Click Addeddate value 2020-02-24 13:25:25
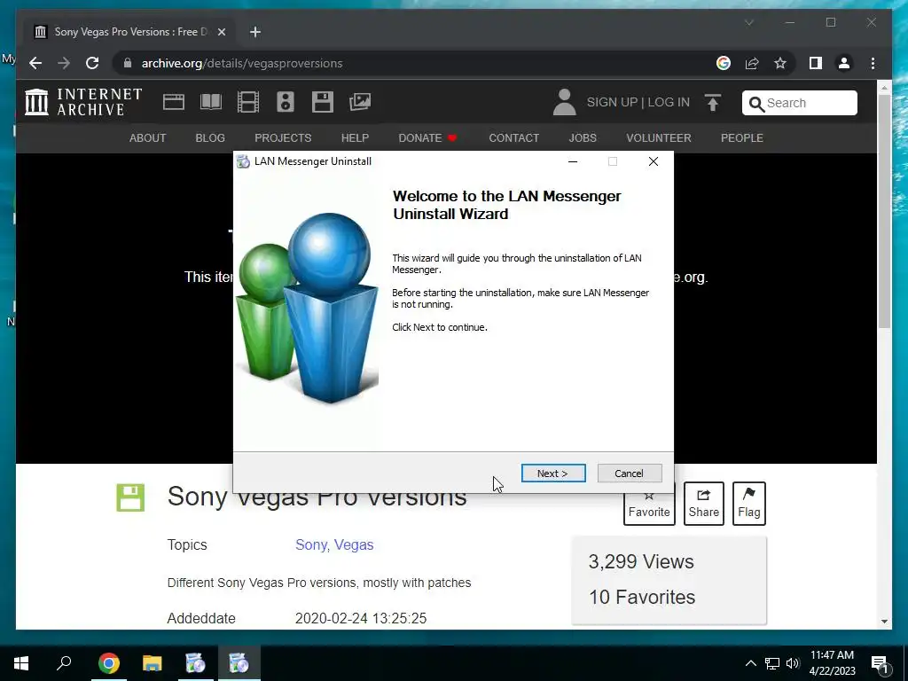 pos(361,618)
